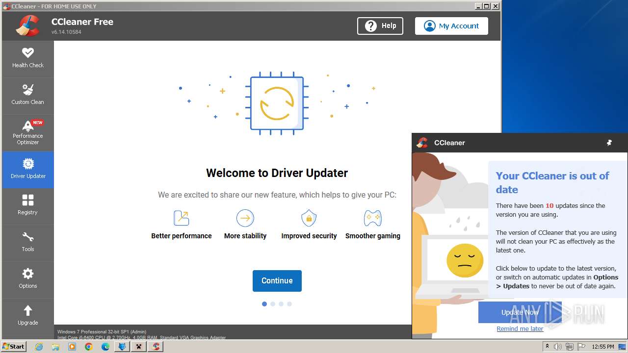The height and width of the screenshot is (353, 628).
Task: Click the CCleaner logo in the header
Action: point(27,26)
